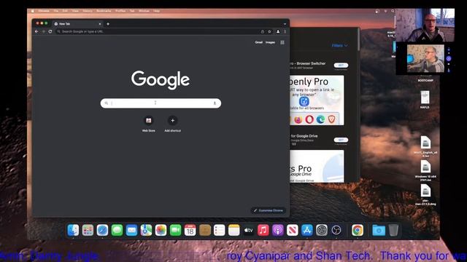Image resolution: width=467 pixels, height=262 pixels.
Task: Reload the page in Chrome
Action: [x=50, y=31]
